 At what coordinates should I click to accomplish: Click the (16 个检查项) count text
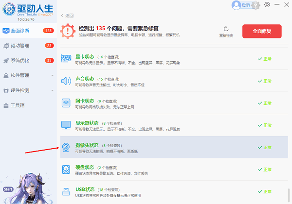tap(109, 57)
